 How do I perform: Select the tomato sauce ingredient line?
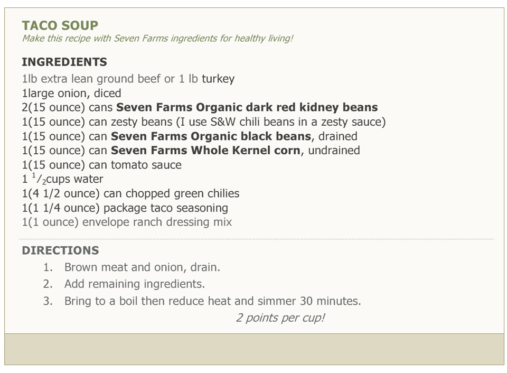click(x=101, y=165)
